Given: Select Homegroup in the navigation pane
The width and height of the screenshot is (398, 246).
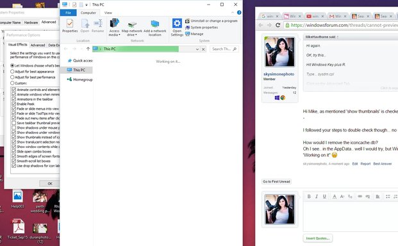Looking at the screenshot, I should 79,79.
